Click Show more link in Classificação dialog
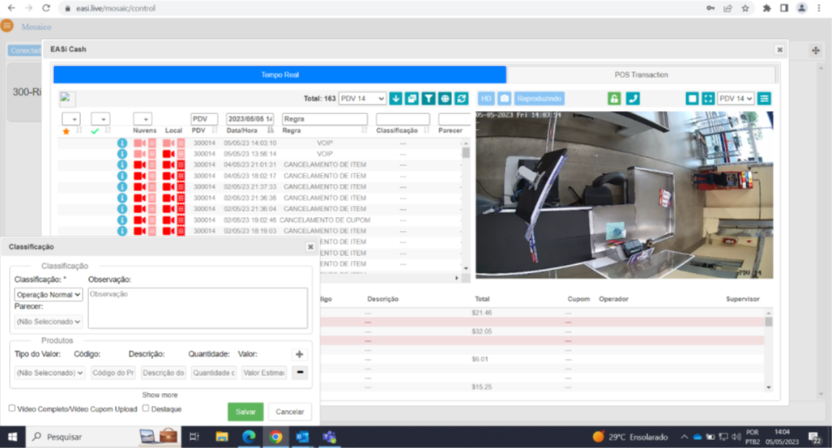 coord(160,395)
